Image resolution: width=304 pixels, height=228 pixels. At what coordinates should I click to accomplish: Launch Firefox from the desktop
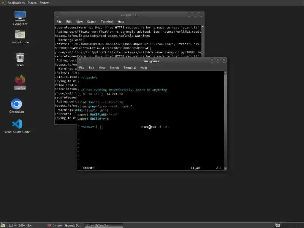click(x=20, y=83)
